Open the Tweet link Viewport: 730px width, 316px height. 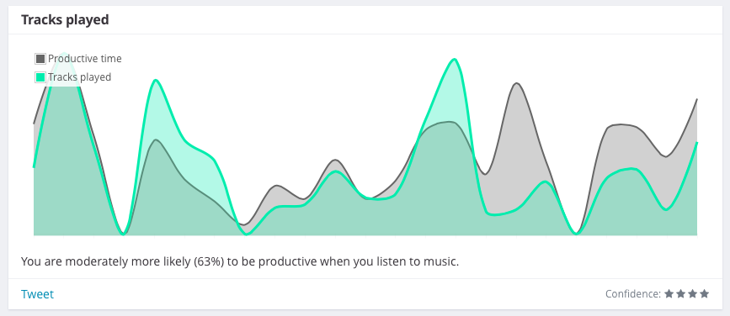[x=37, y=294]
